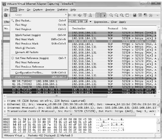Open the Capture menu

click(x=38, y=10)
